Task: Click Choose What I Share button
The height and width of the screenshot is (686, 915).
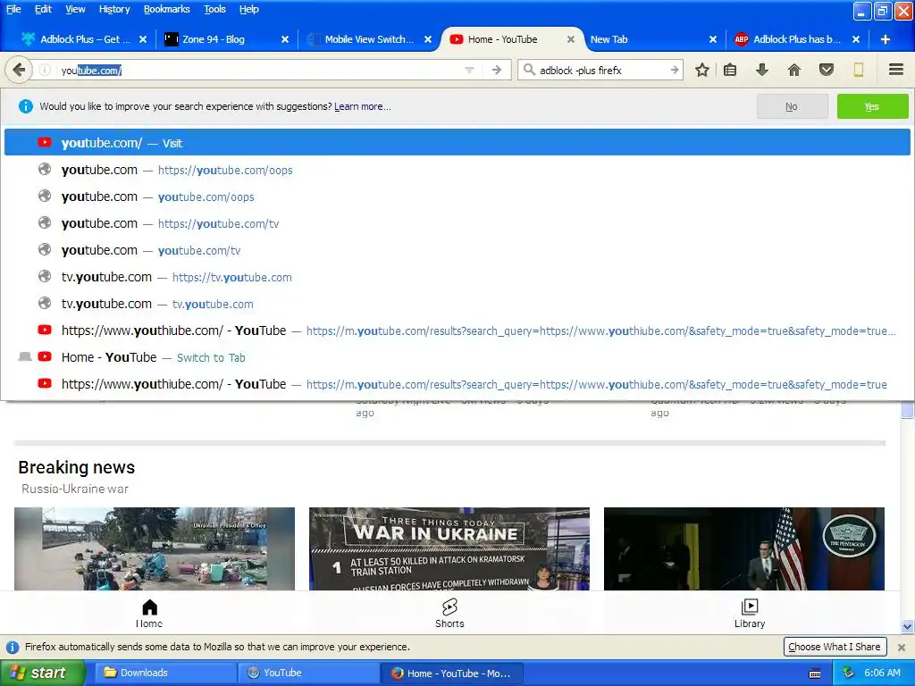Action: click(835, 647)
